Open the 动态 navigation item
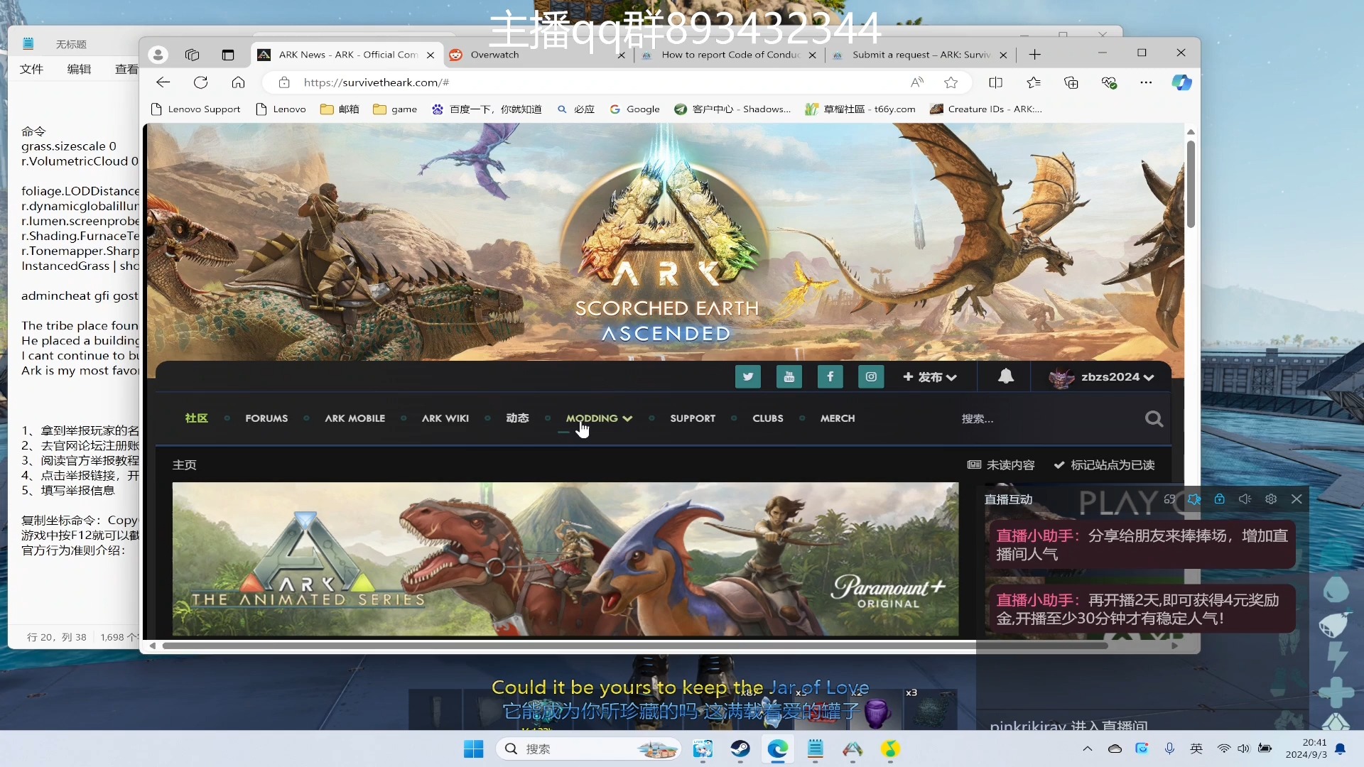 tap(517, 418)
